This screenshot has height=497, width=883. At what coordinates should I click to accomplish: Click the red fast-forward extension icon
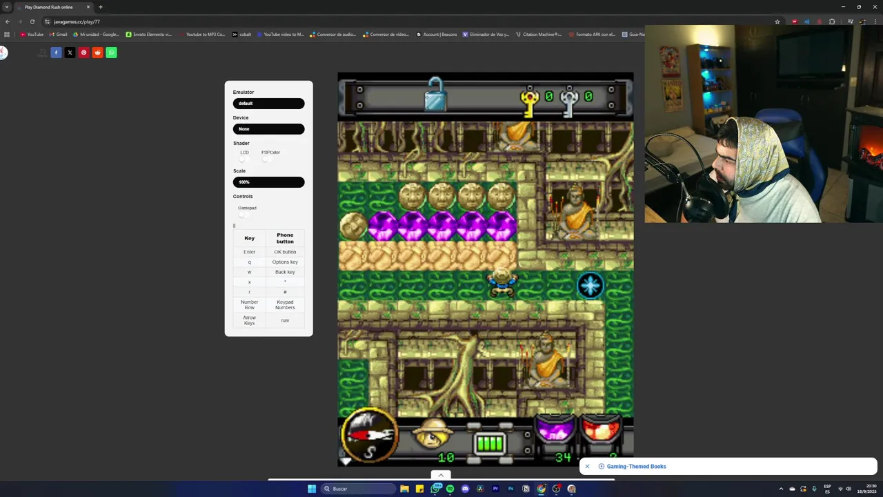click(794, 21)
